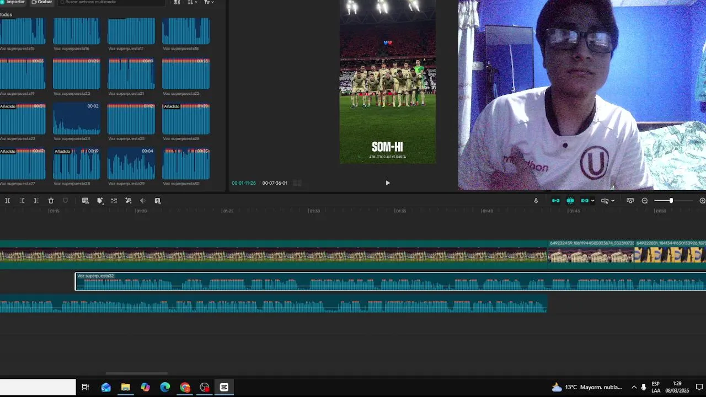The image size is (706, 397).
Task: Show hidden system tray icons
Action: [634, 387]
